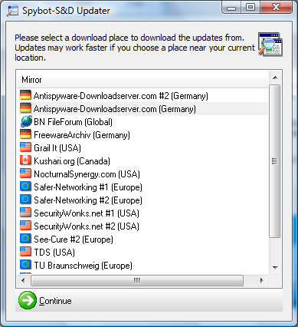298x327 pixels.
Task: Click the German flag beside FreewareArchiv
Action: [x=25, y=134]
